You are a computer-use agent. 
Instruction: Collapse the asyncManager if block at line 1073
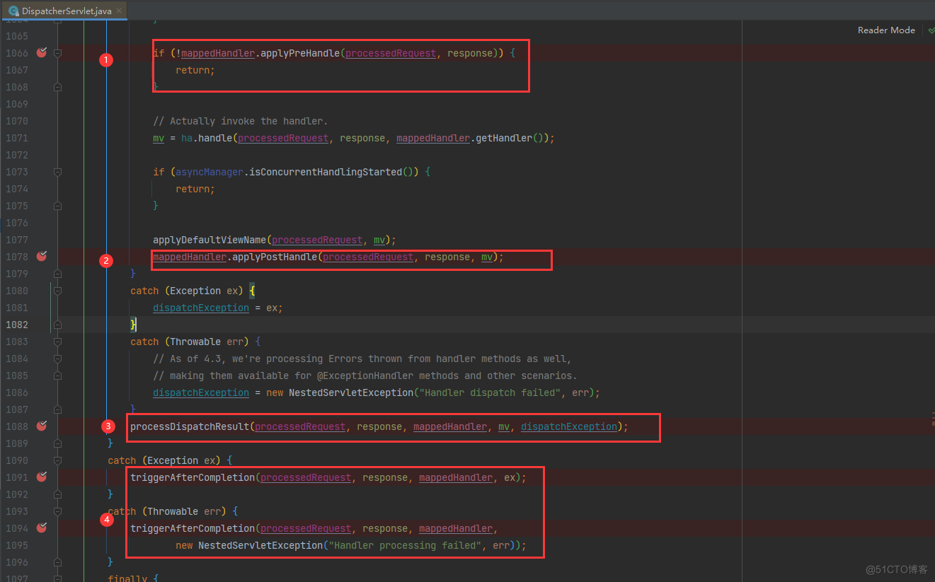pyautogui.click(x=57, y=172)
